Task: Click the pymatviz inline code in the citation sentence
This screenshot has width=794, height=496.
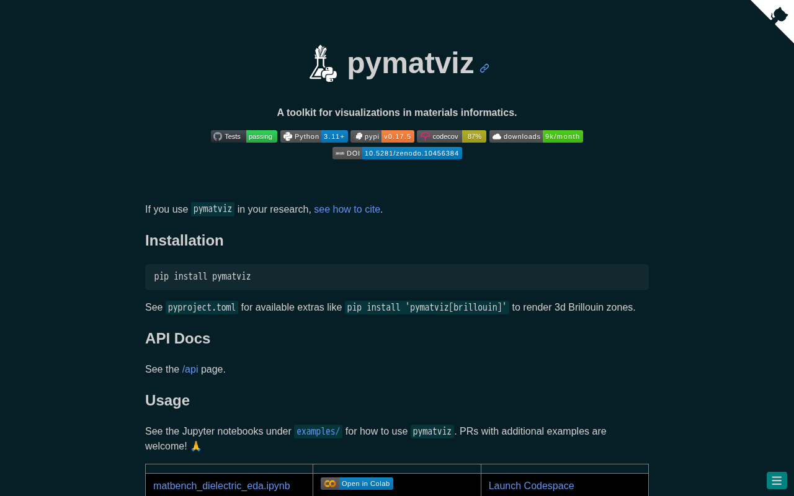Action: pyautogui.click(x=213, y=210)
